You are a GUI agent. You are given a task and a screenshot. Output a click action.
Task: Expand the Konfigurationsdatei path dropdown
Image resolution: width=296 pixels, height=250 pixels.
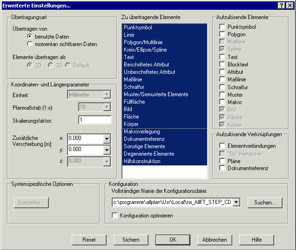[236, 202]
